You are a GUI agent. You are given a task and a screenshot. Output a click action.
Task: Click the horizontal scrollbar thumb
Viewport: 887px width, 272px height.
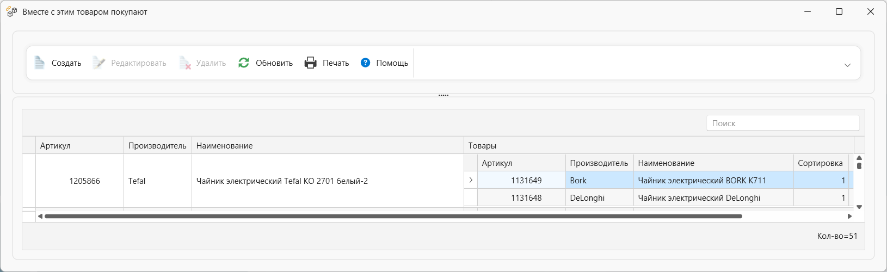393,217
